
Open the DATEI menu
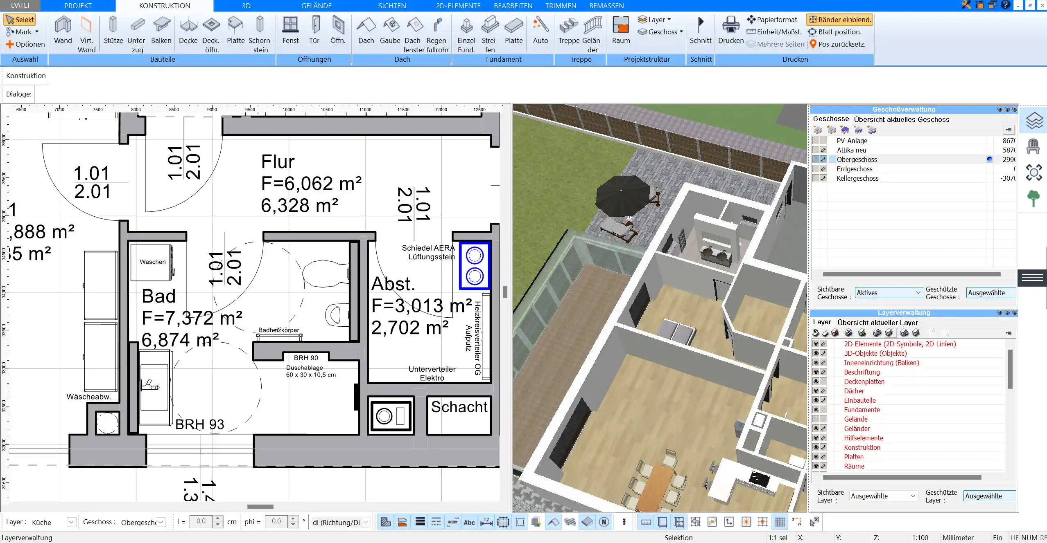(20, 5)
